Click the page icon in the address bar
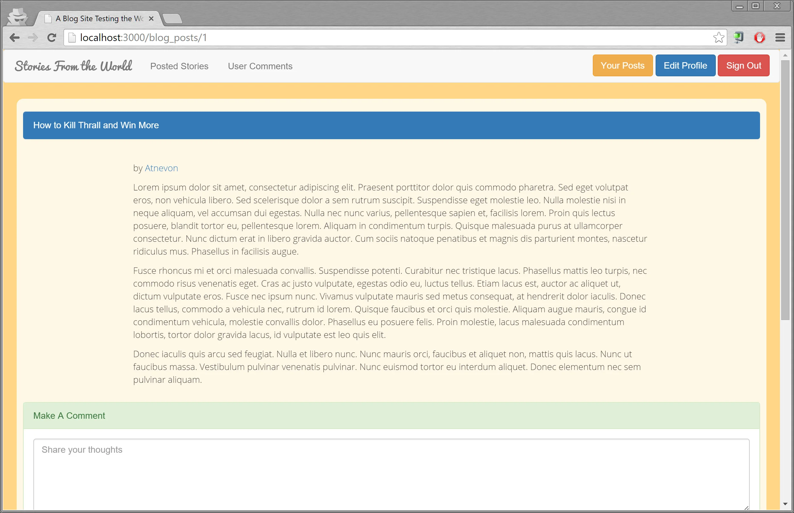Screen dimensions: 794x513 [x=71, y=37]
